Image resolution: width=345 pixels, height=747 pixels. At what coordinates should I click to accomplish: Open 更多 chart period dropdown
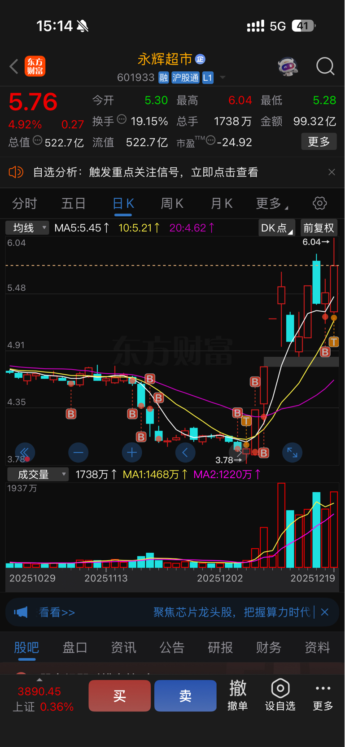(272, 204)
